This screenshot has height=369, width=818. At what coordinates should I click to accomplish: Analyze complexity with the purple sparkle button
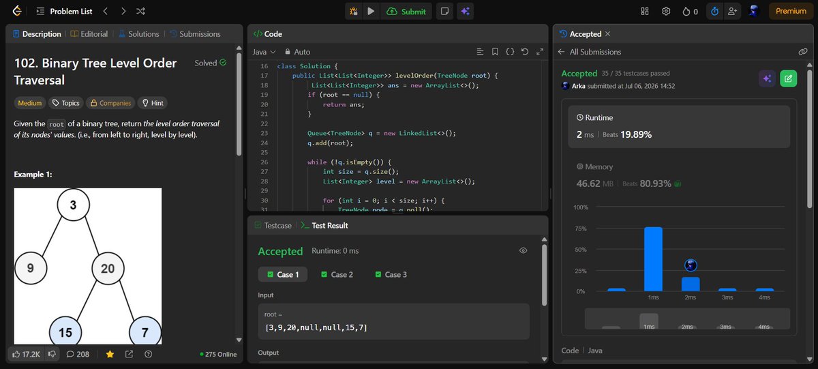(768, 78)
